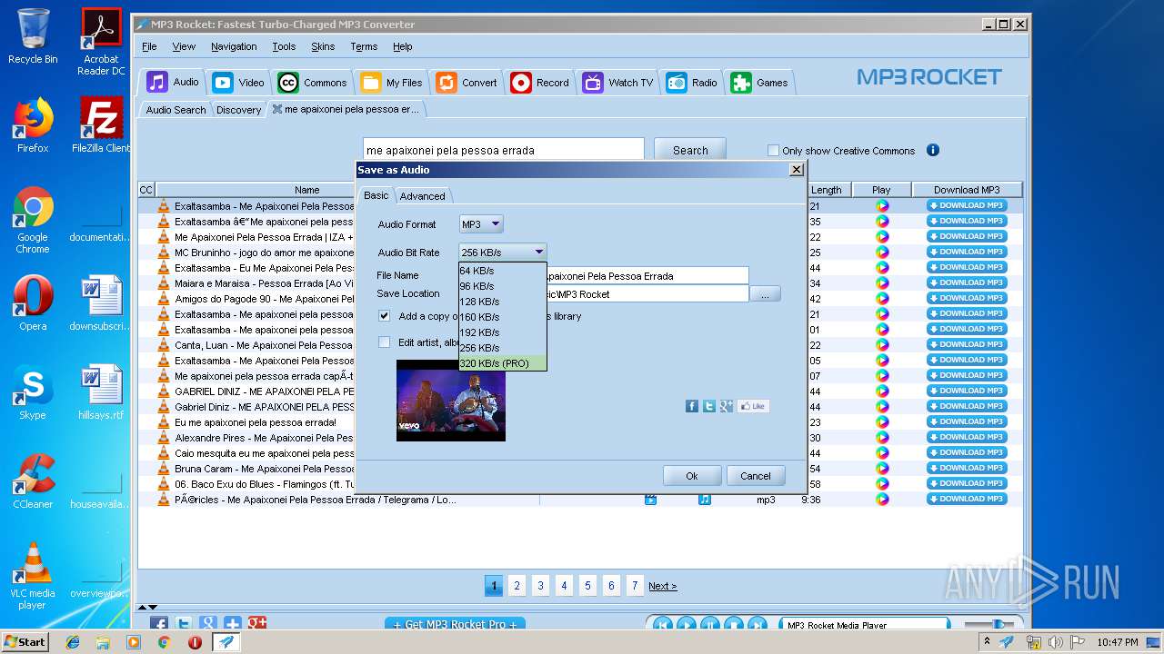Click the browse '...' button for Save Location
The image size is (1164, 654).
pos(765,294)
